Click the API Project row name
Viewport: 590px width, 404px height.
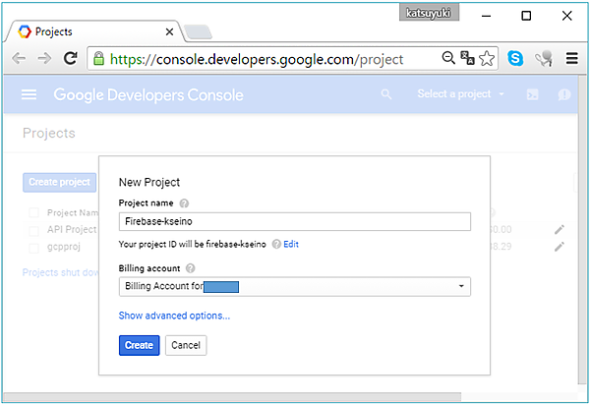[72, 229]
